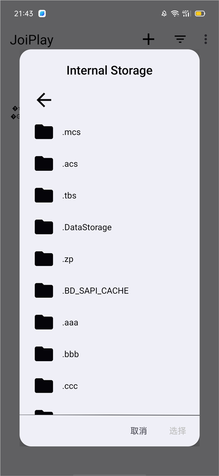Open the three-dot overflow menu

tap(206, 39)
